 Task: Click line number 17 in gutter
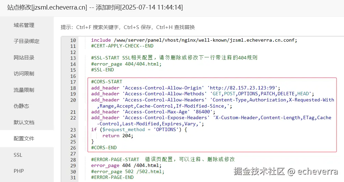tap(73, 82)
